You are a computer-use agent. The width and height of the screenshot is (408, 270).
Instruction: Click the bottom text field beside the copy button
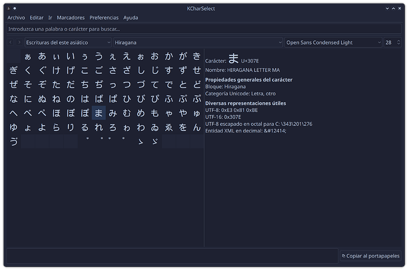pyautogui.click(x=171, y=256)
